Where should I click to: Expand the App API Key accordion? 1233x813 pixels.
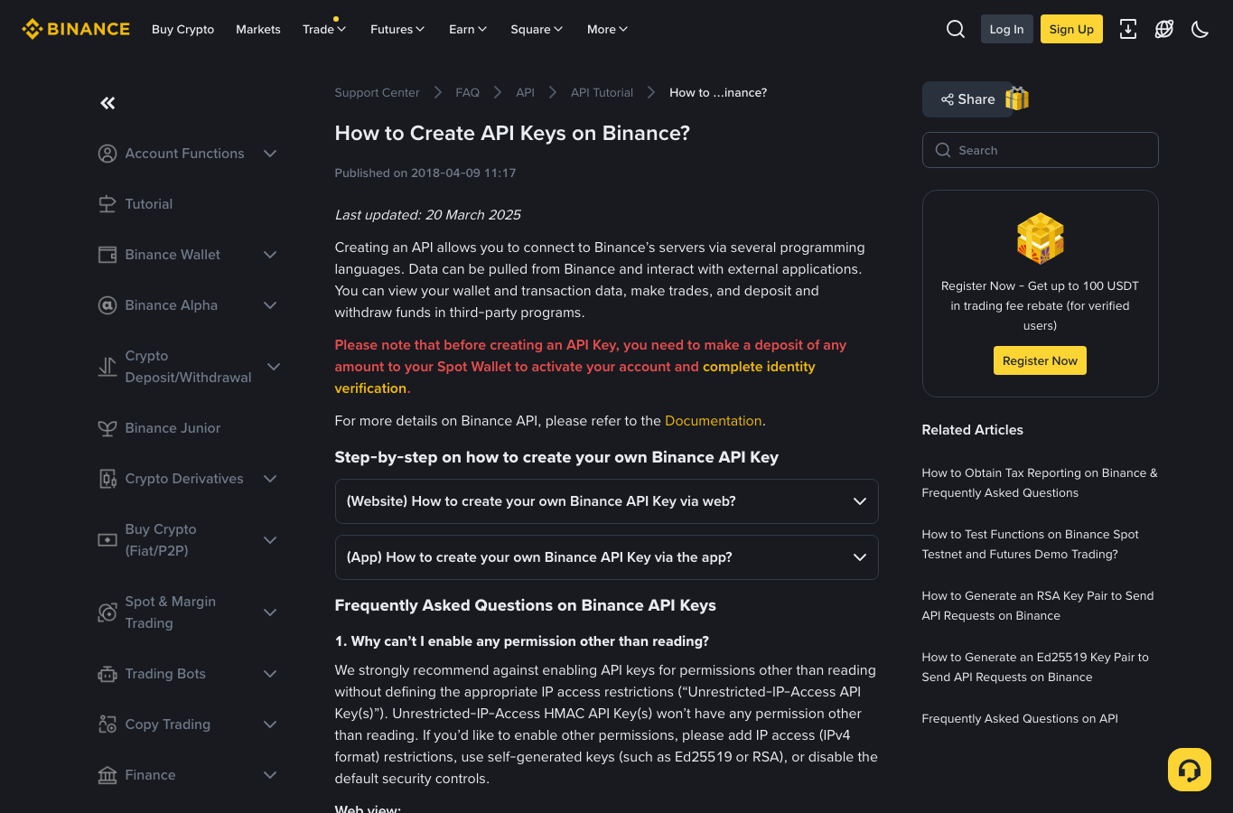point(606,557)
